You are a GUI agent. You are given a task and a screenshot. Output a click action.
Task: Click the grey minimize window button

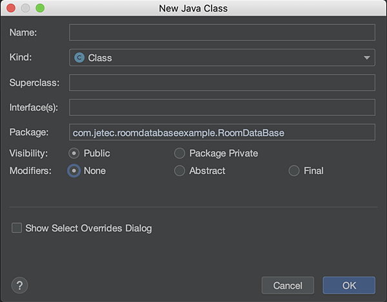coord(25,8)
